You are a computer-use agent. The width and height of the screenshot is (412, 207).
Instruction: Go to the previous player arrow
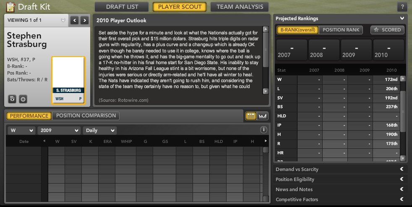pos(75,20)
